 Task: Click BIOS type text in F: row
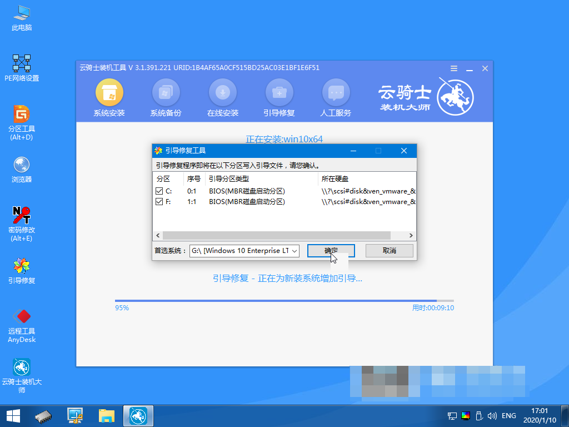pyautogui.click(x=247, y=201)
